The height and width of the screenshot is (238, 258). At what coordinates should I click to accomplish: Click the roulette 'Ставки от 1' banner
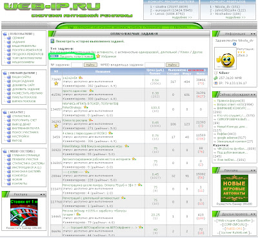(24, 212)
